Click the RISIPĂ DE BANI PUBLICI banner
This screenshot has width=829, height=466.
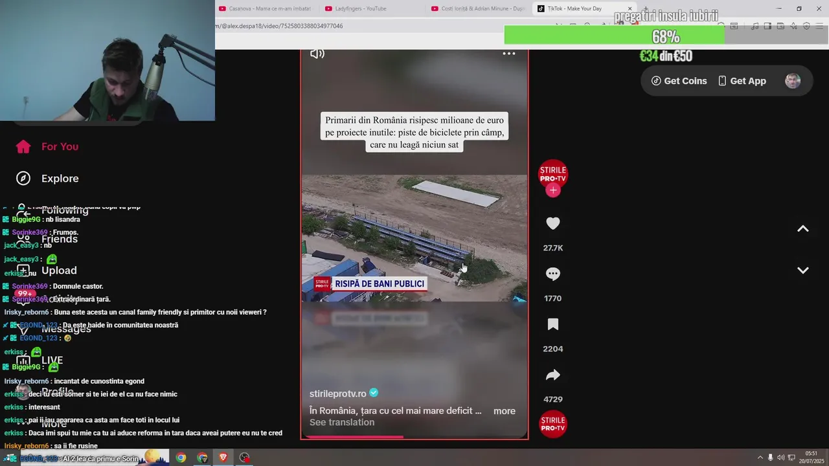click(370, 284)
